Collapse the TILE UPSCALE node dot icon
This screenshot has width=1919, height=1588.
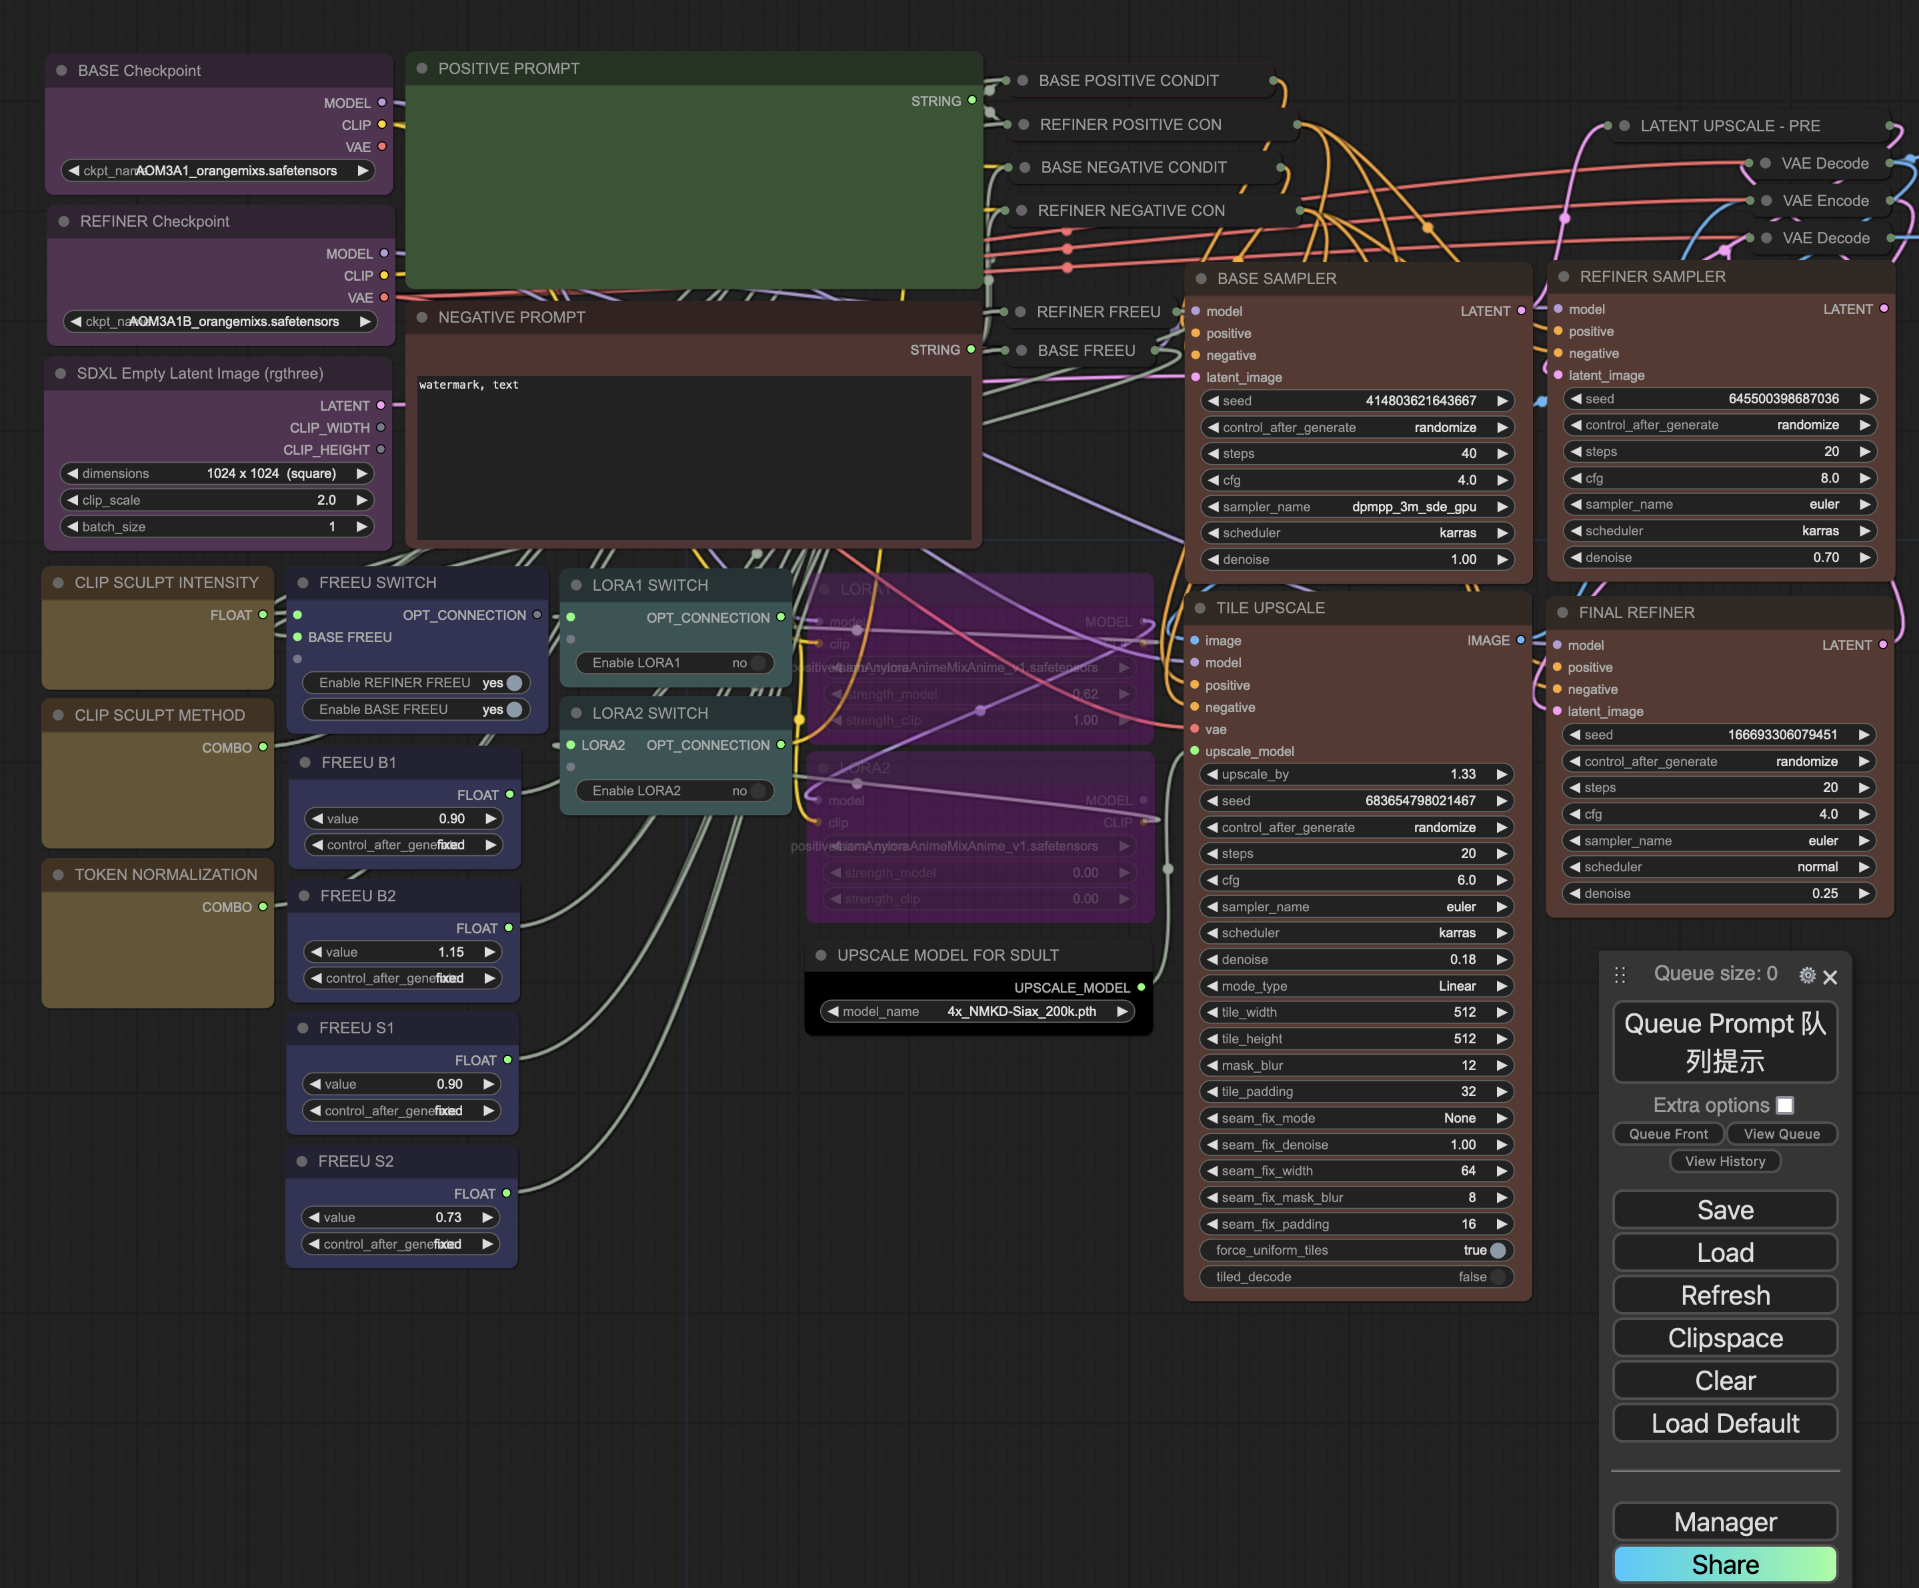[x=1200, y=607]
